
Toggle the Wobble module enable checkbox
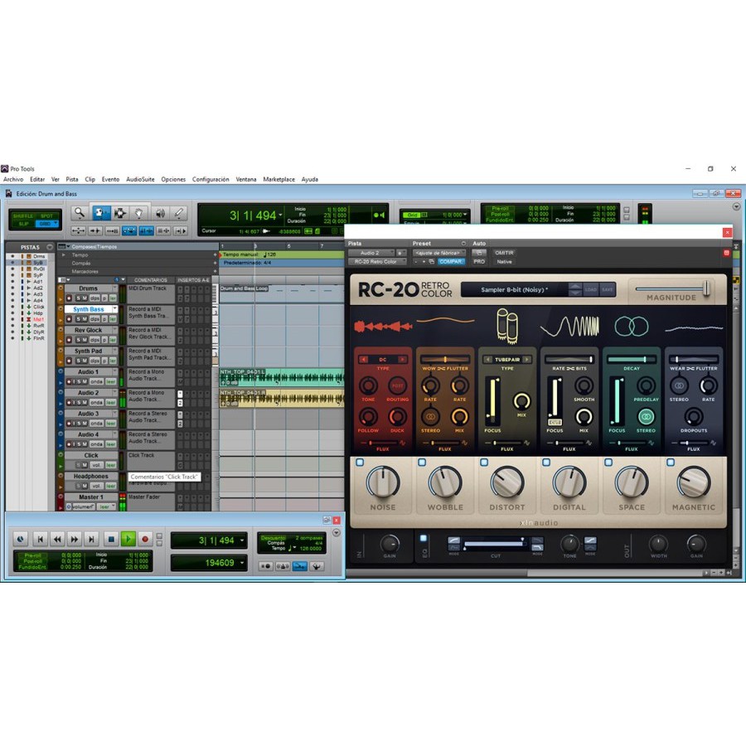click(x=422, y=462)
